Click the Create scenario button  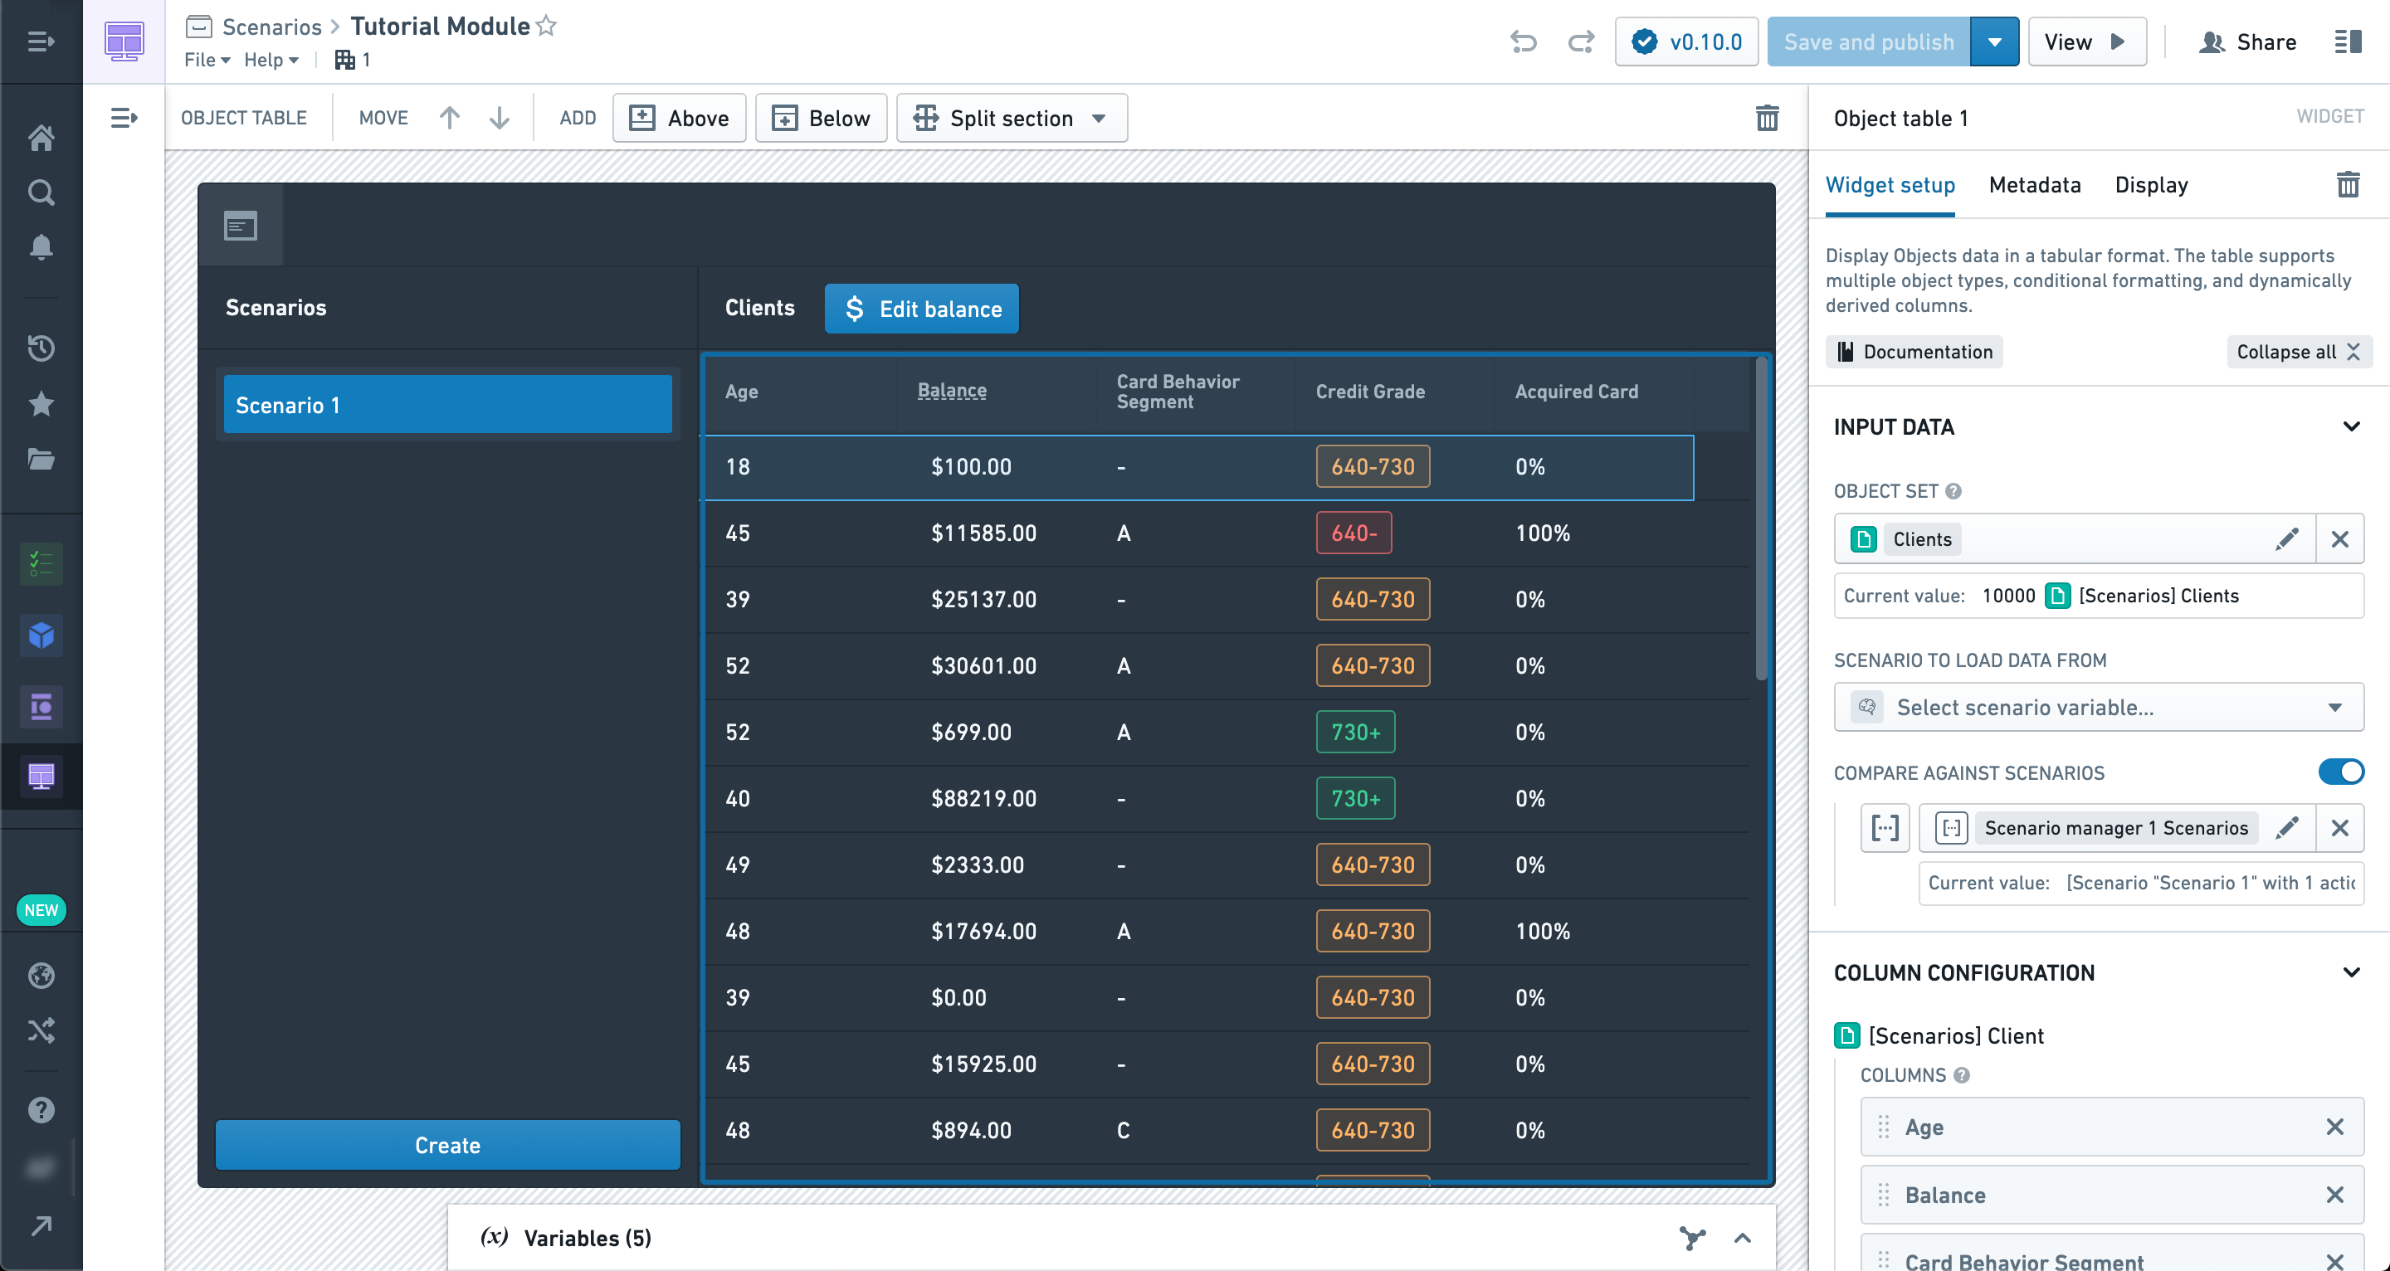(x=447, y=1145)
